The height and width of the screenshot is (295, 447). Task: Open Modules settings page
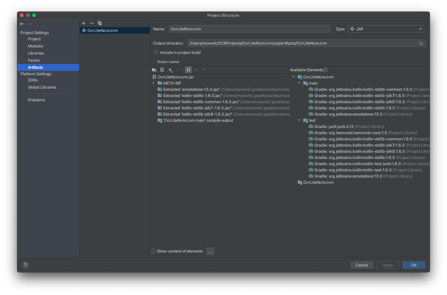click(x=36, y=46)
